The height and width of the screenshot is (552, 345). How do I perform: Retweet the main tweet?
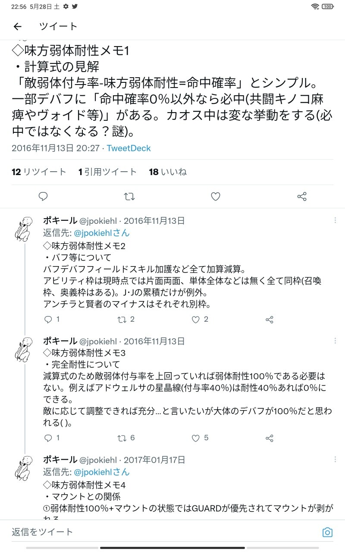coord(129,197)
